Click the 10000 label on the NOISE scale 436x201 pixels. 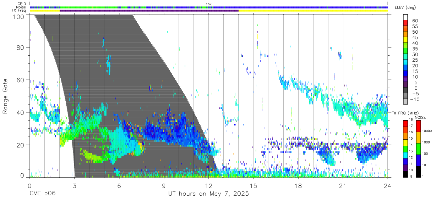[427, 131]
